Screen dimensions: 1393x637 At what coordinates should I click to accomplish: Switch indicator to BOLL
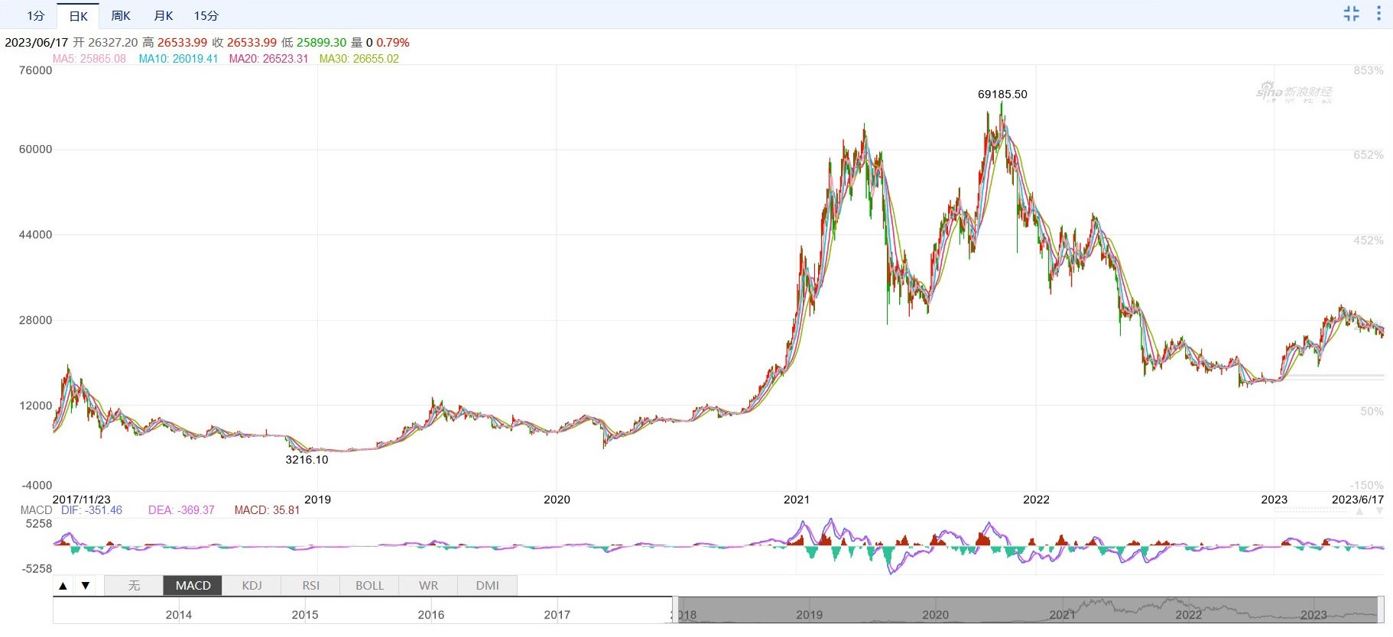tap(369, 586)
